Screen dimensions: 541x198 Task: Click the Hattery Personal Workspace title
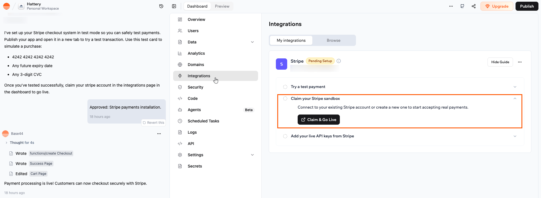(x=43, y=6)
